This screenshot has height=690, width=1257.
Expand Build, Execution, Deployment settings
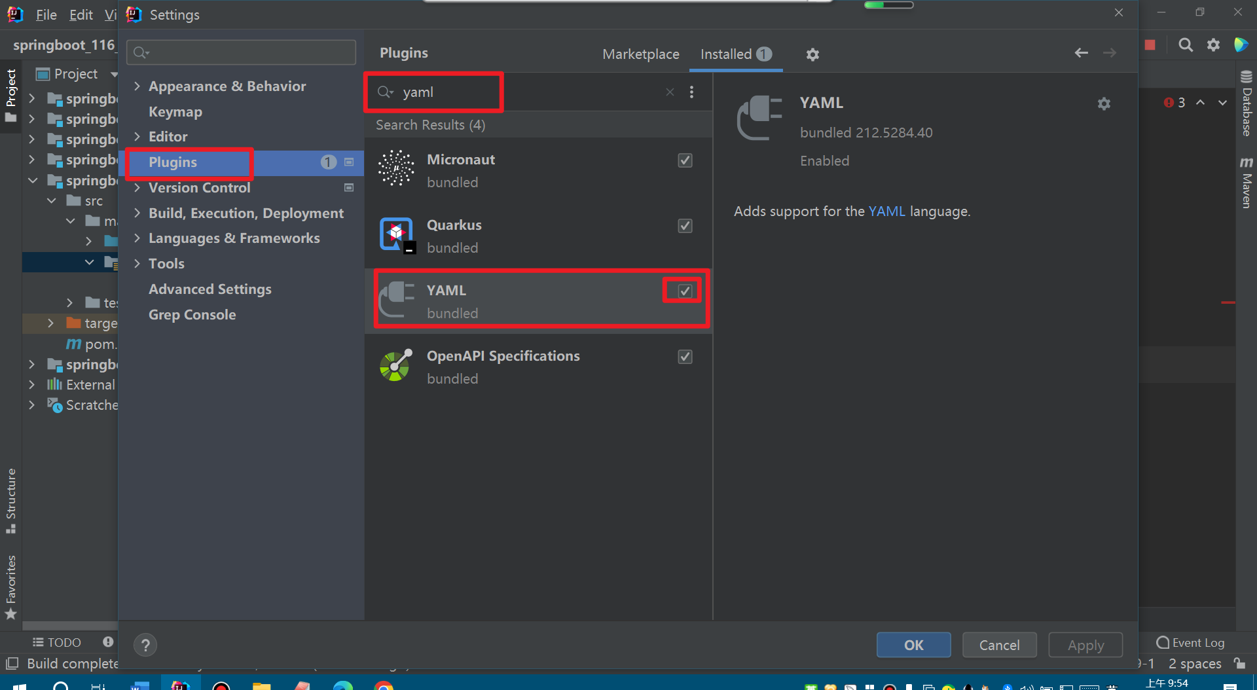pyautogui.click(x=137, y=213)
